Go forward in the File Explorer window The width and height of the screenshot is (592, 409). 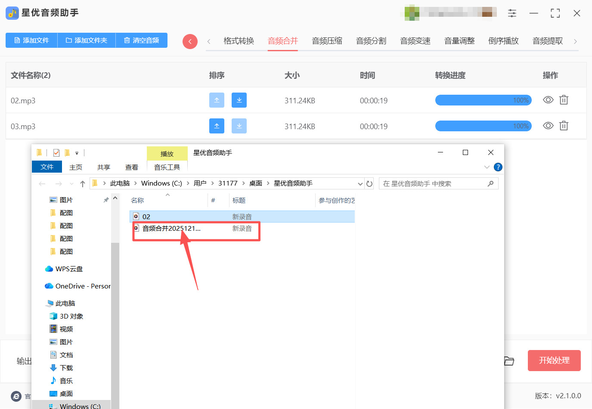pos(59,184)
